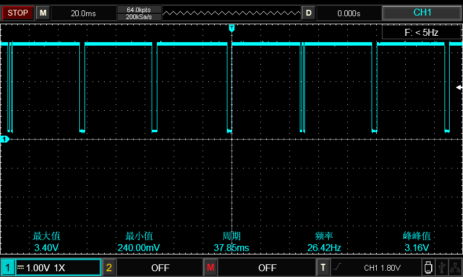The height and width of the screenshot is (277, 463).
Task: Click the 0.000s delay value
Action: click(x=349, y=13)
